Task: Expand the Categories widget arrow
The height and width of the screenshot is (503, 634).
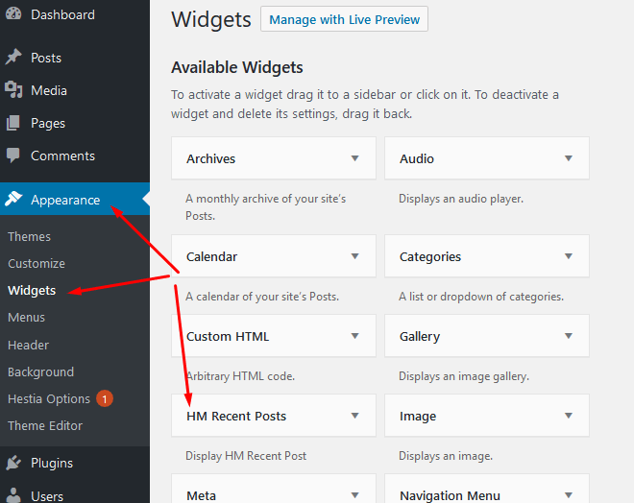Action: coord(569,256)
